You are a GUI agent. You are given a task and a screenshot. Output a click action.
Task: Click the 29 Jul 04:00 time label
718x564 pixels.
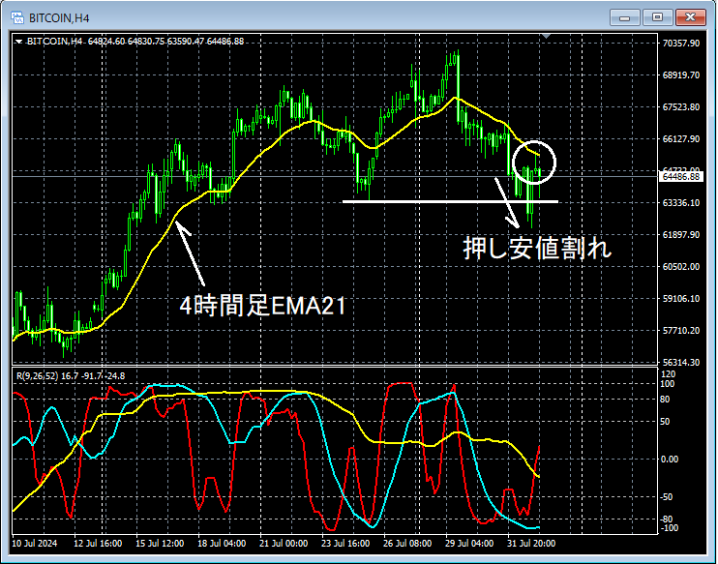469,544
